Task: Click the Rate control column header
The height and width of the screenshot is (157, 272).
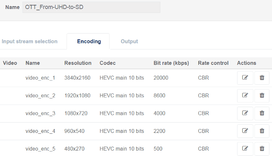Action: 213,63
